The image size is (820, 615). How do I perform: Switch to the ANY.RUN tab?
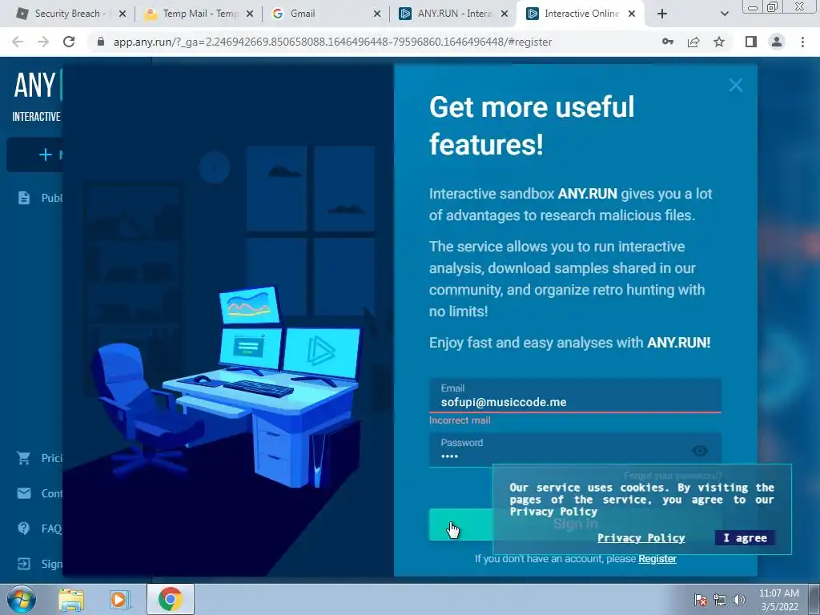(x=453, y=14)
